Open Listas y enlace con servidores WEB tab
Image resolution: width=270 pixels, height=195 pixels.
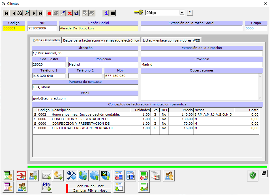[x=171, y=40]
